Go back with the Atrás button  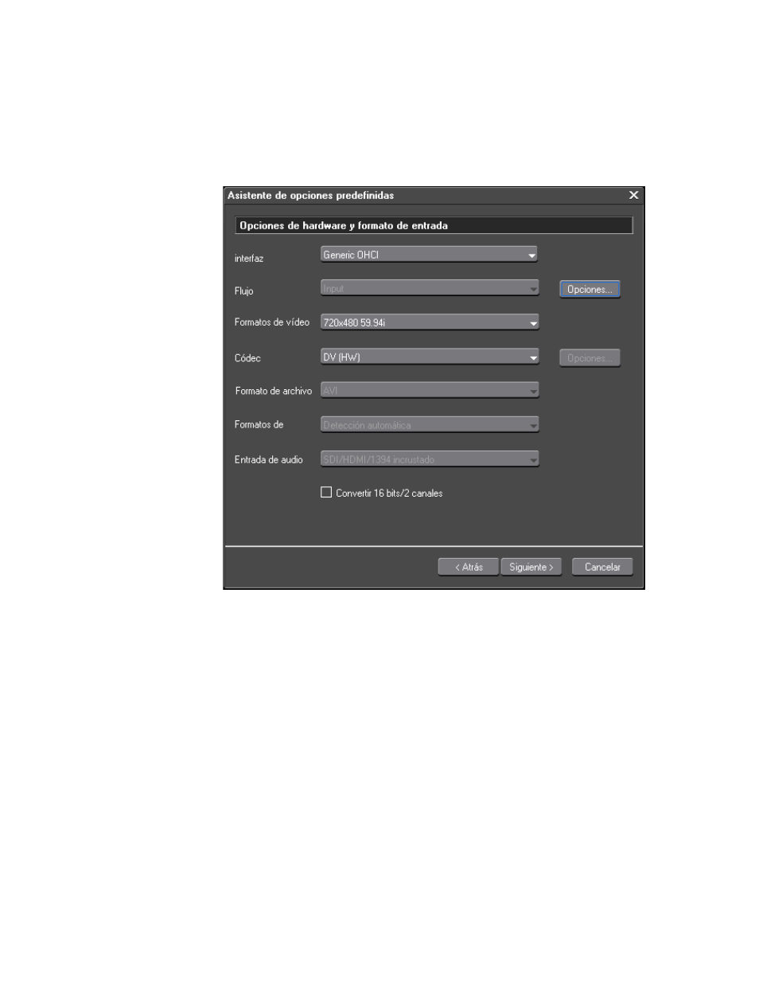coord(469,567)
